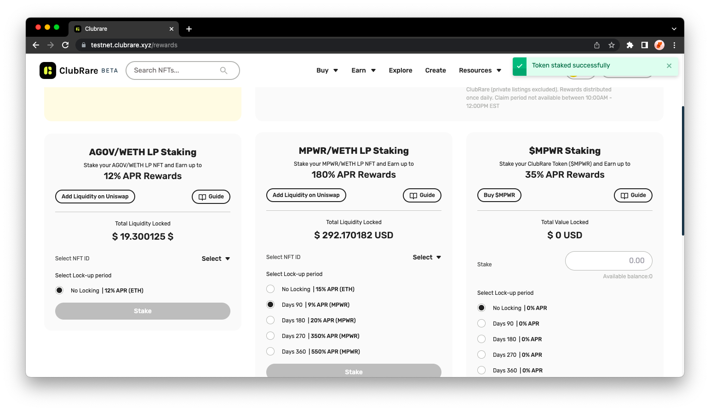The image size is (710, 411).
Task: Open Guide for AGOV/WETH LP Staking
Action: click(211, 197)
